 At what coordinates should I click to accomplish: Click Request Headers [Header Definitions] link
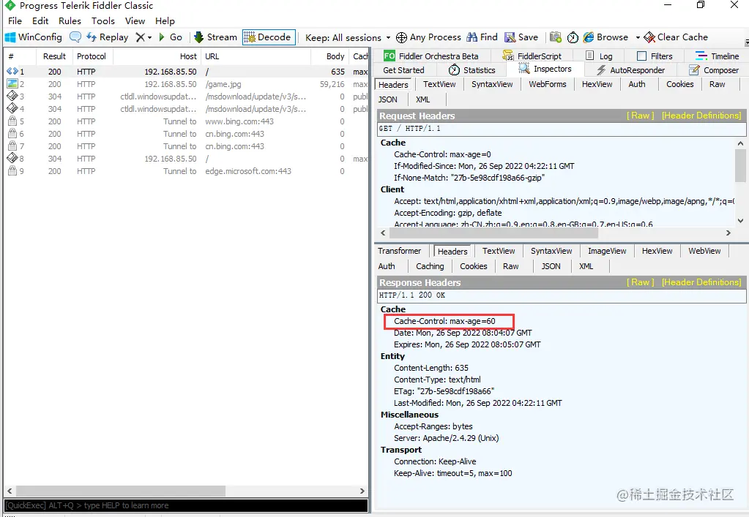(701, 116)
